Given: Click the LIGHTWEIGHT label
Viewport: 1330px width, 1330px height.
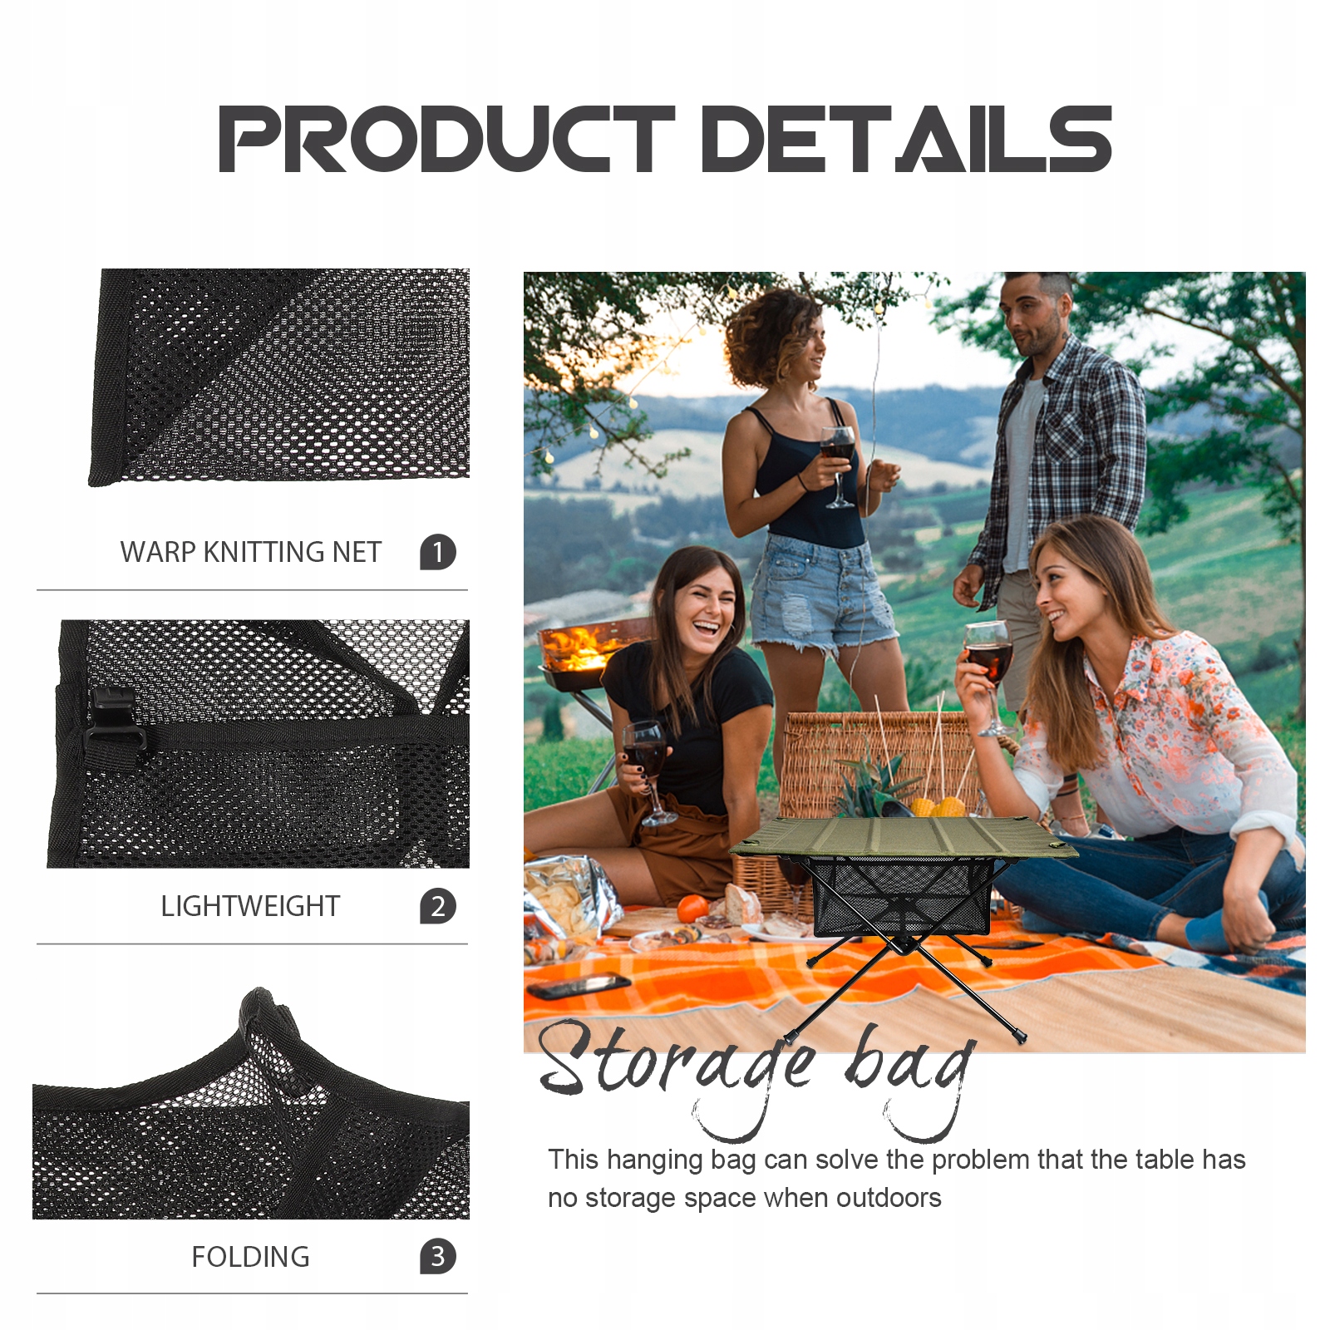Looking at the screenshot, I should pos(250,906).
